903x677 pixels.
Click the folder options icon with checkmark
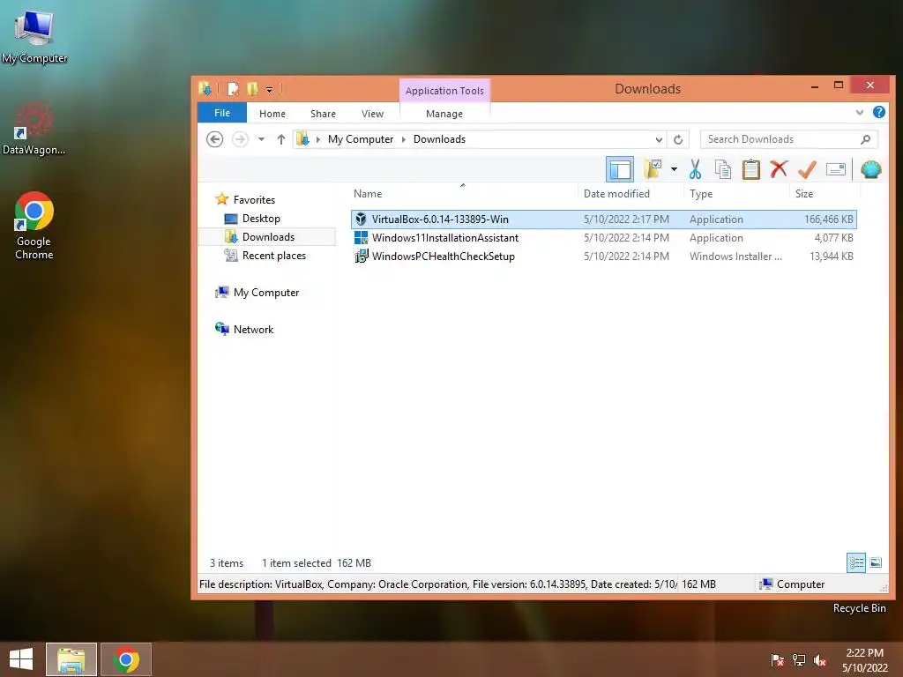[653, 169]
